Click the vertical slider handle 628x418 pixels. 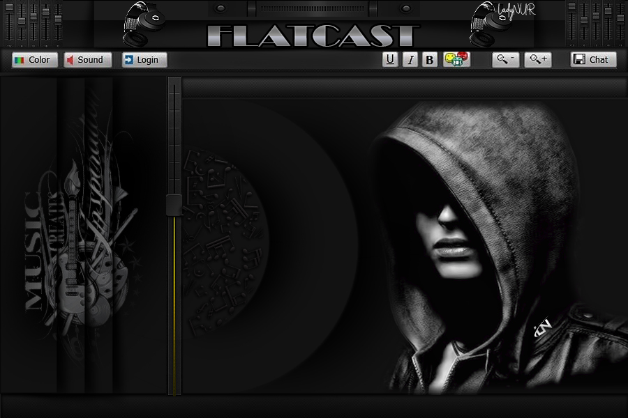point(174,205)
